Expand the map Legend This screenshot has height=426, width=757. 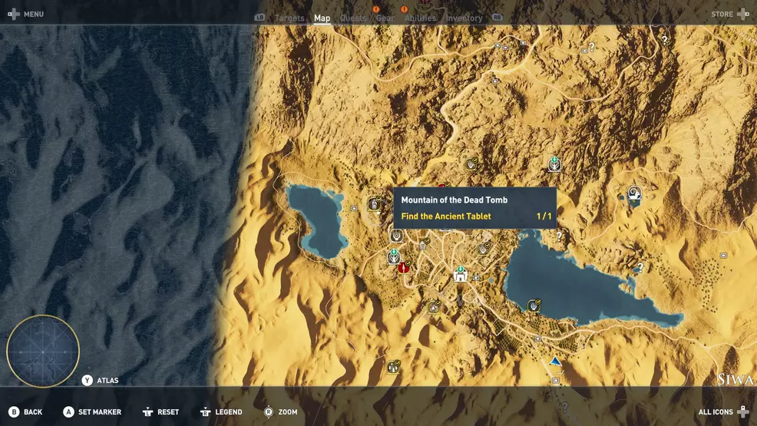coord(221,412)
